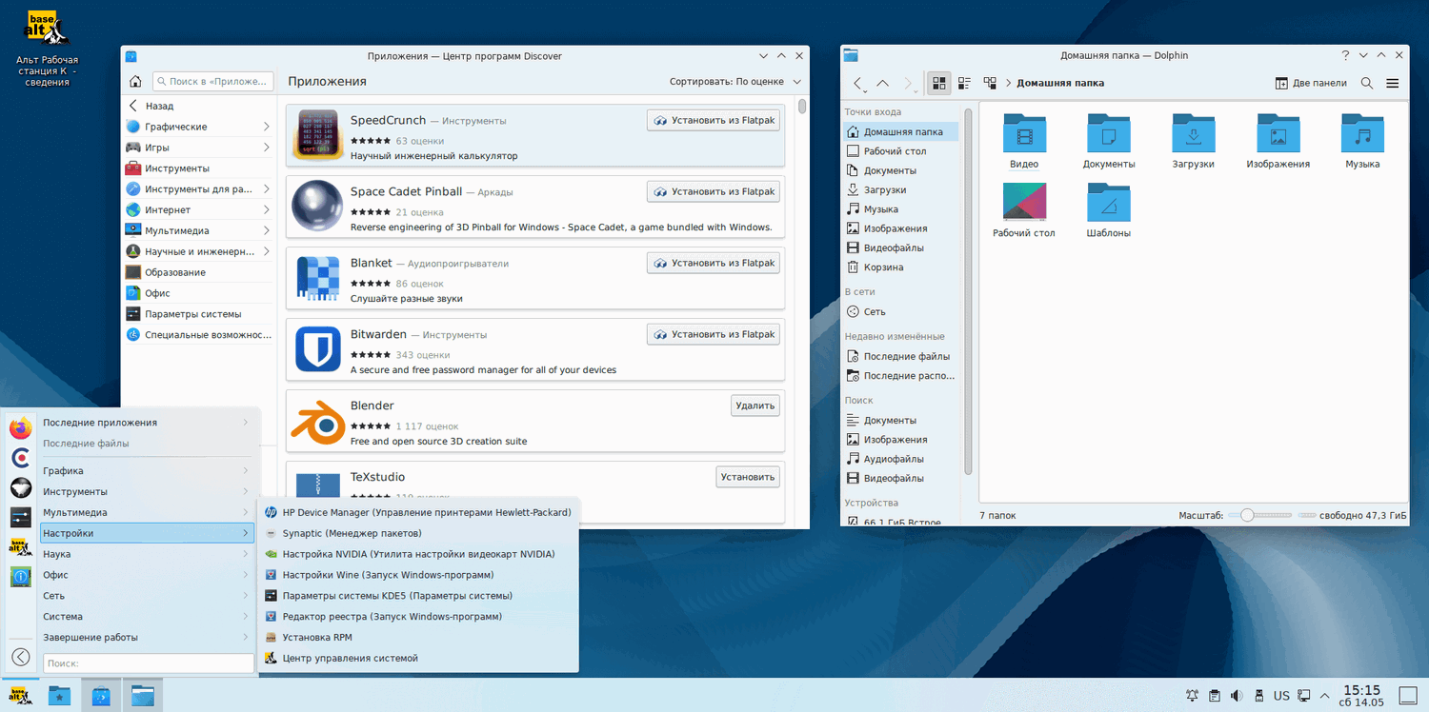
Task: Open the Графика launcher category
Action: pyautogui.click(x=147, y=471)
